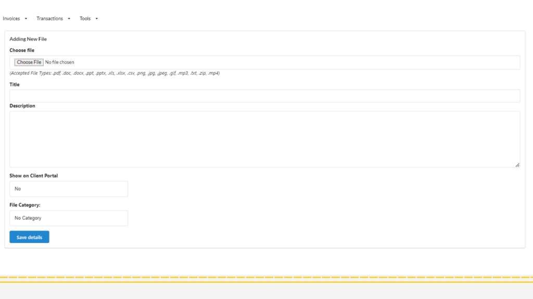Click the Description label
This screenshot has height=299, width=533.
(x=22, y=106)
